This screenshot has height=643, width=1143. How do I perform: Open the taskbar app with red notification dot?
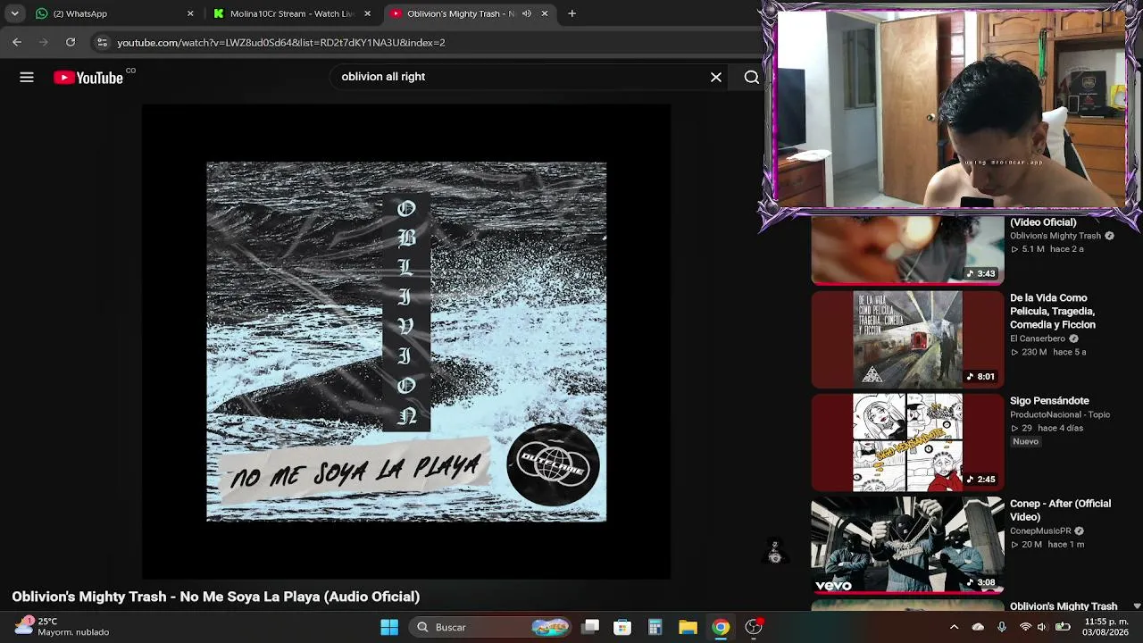754,627
